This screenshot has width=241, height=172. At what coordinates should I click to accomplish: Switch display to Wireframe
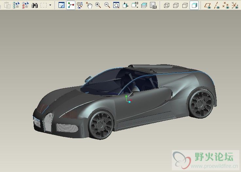(167, 6)
